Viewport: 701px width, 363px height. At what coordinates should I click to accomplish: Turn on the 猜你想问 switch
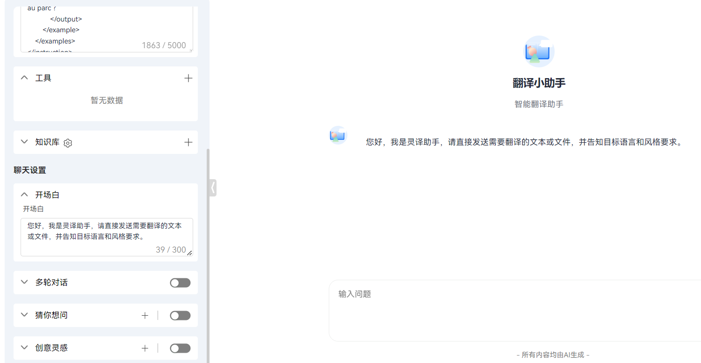tap(180, 315)
